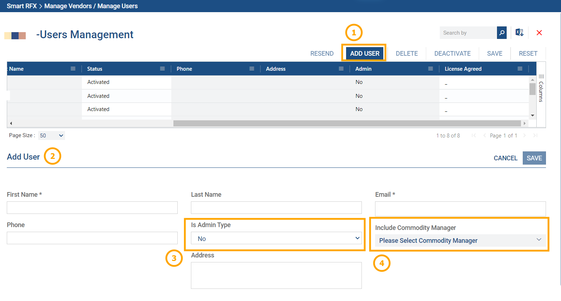The image size is (561, 301).
Task: Click the Save button in Add User form
Action: tap(534, 158)
